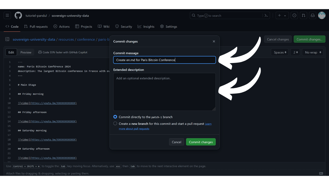This screenshot has height=185, width=329.
Task: Click the description line on line 3
Action: coord(64,71)
